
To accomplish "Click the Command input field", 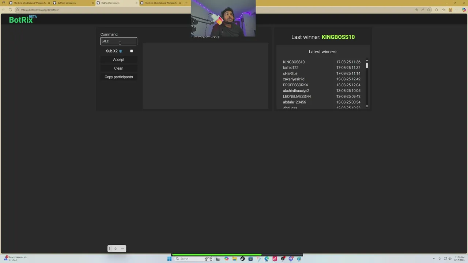I will [118, 41].
